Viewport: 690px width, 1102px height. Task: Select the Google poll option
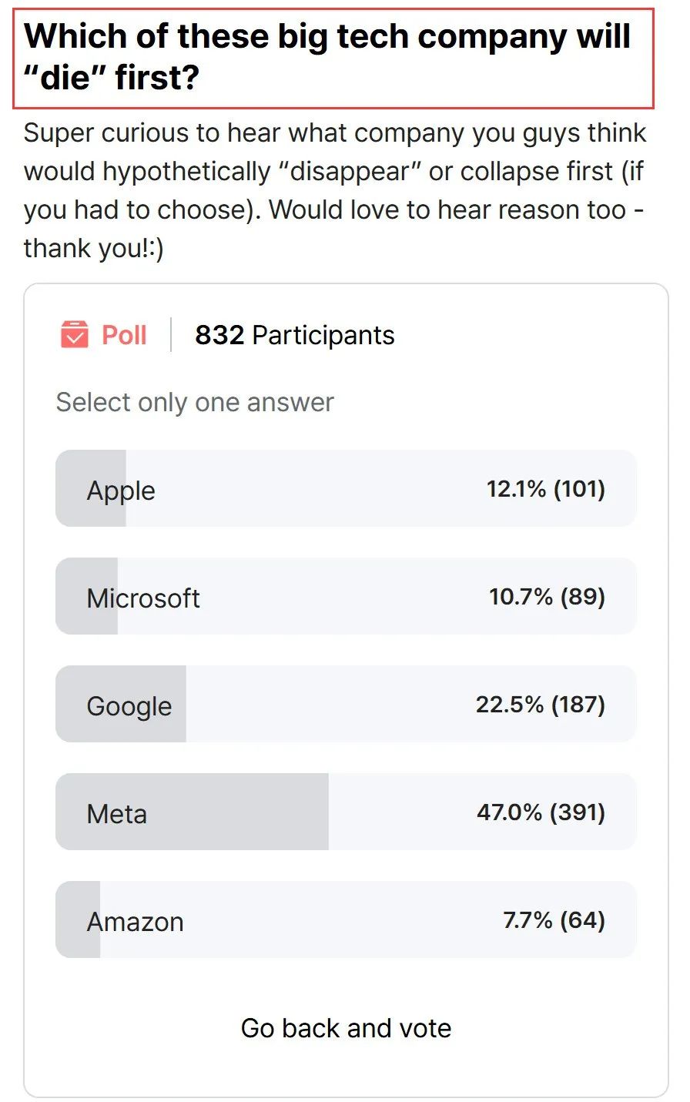[x=346, y=705]
